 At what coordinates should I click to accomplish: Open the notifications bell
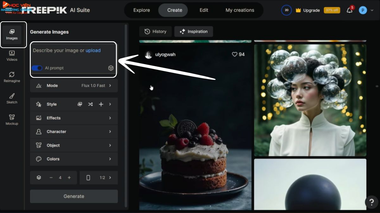tap(350, 10)
